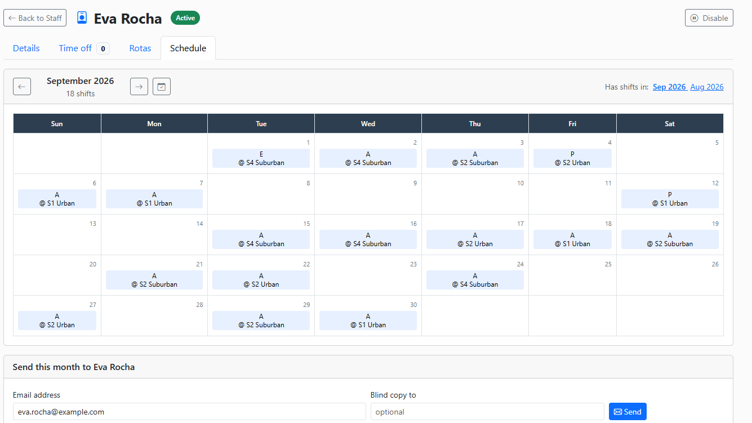Viewport: 752px width, 423px height.
Task: Send the schedule email
Action: click(x=628, y=412)
